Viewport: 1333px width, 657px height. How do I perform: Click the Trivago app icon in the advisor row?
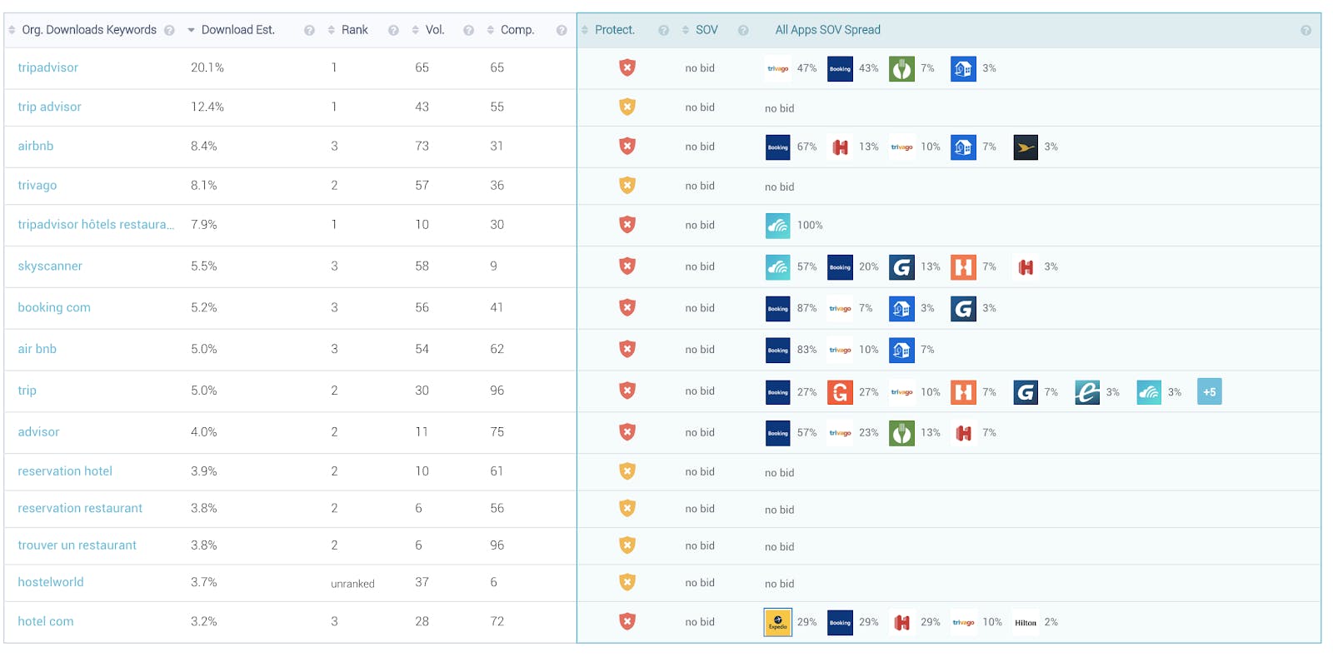click(840, 433)
